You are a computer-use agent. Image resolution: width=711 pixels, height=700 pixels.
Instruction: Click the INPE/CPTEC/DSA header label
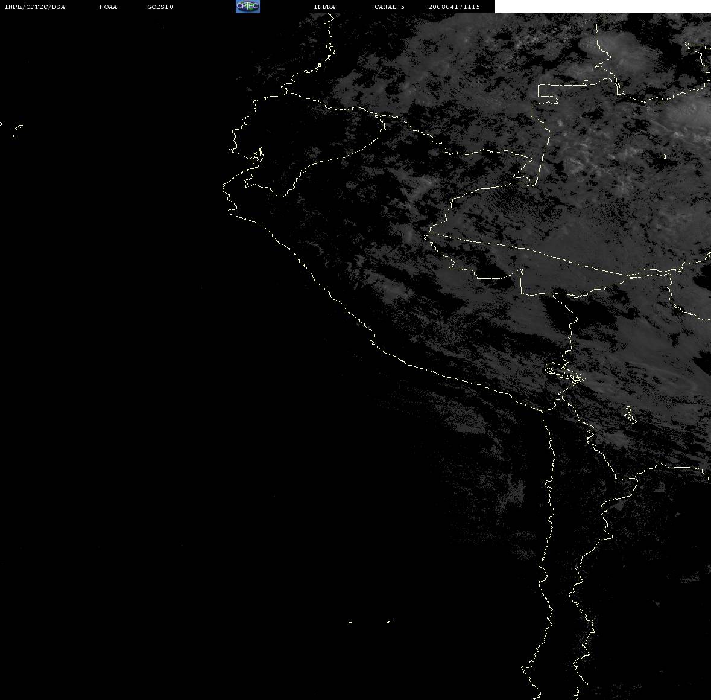coord(35,7)
